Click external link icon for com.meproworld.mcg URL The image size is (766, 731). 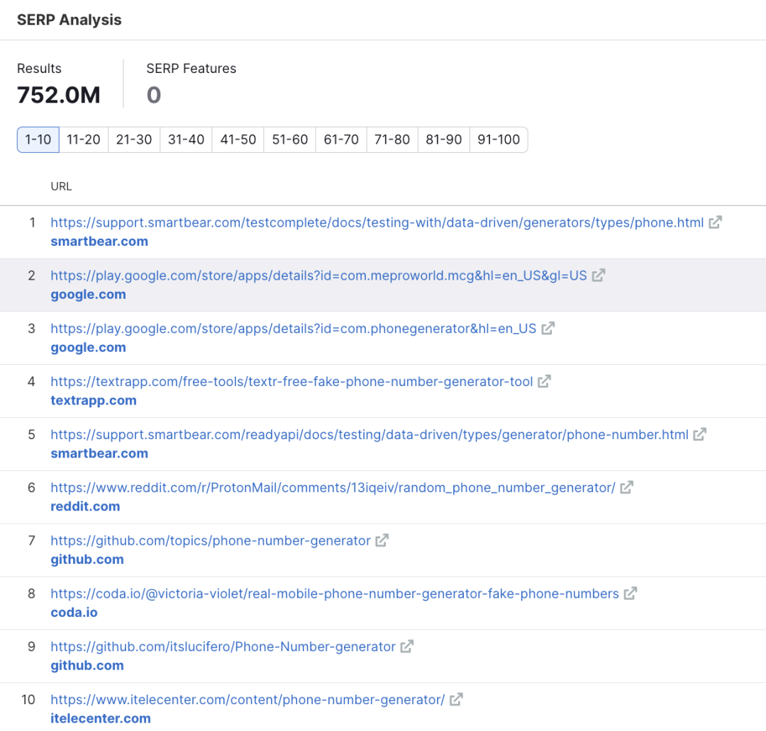(x=599, y=276)
